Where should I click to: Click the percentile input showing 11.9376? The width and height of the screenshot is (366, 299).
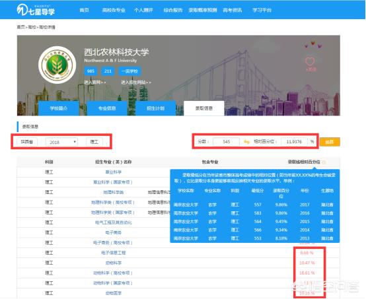pos(294,141)
